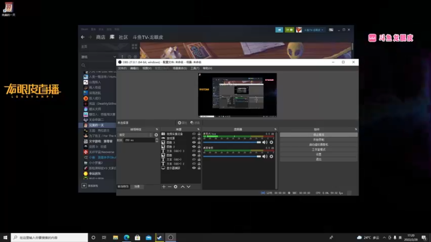The width and height of the screenshot is (431, 242).
Task: Open desktop audio settings gear
Action: 272,156
